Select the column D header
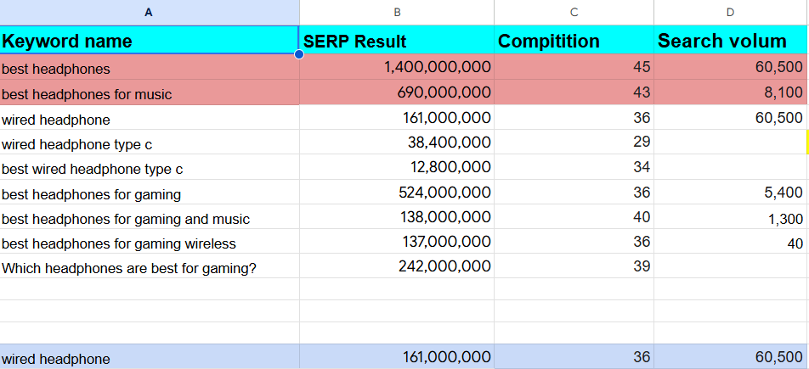The width and height of the screenshot is (809, 369). pyautogui.click(x=730, y=12)
